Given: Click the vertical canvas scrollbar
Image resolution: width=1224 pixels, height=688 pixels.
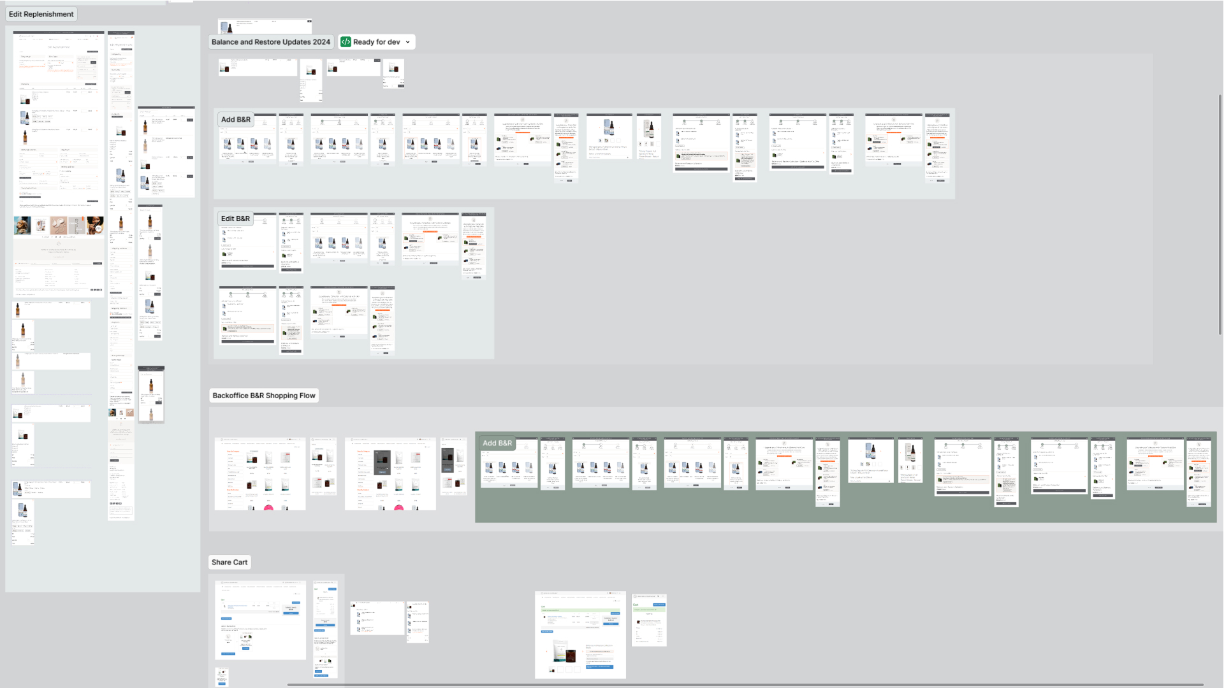Looking at the screenshot, I should click(x=1220, y=215).
